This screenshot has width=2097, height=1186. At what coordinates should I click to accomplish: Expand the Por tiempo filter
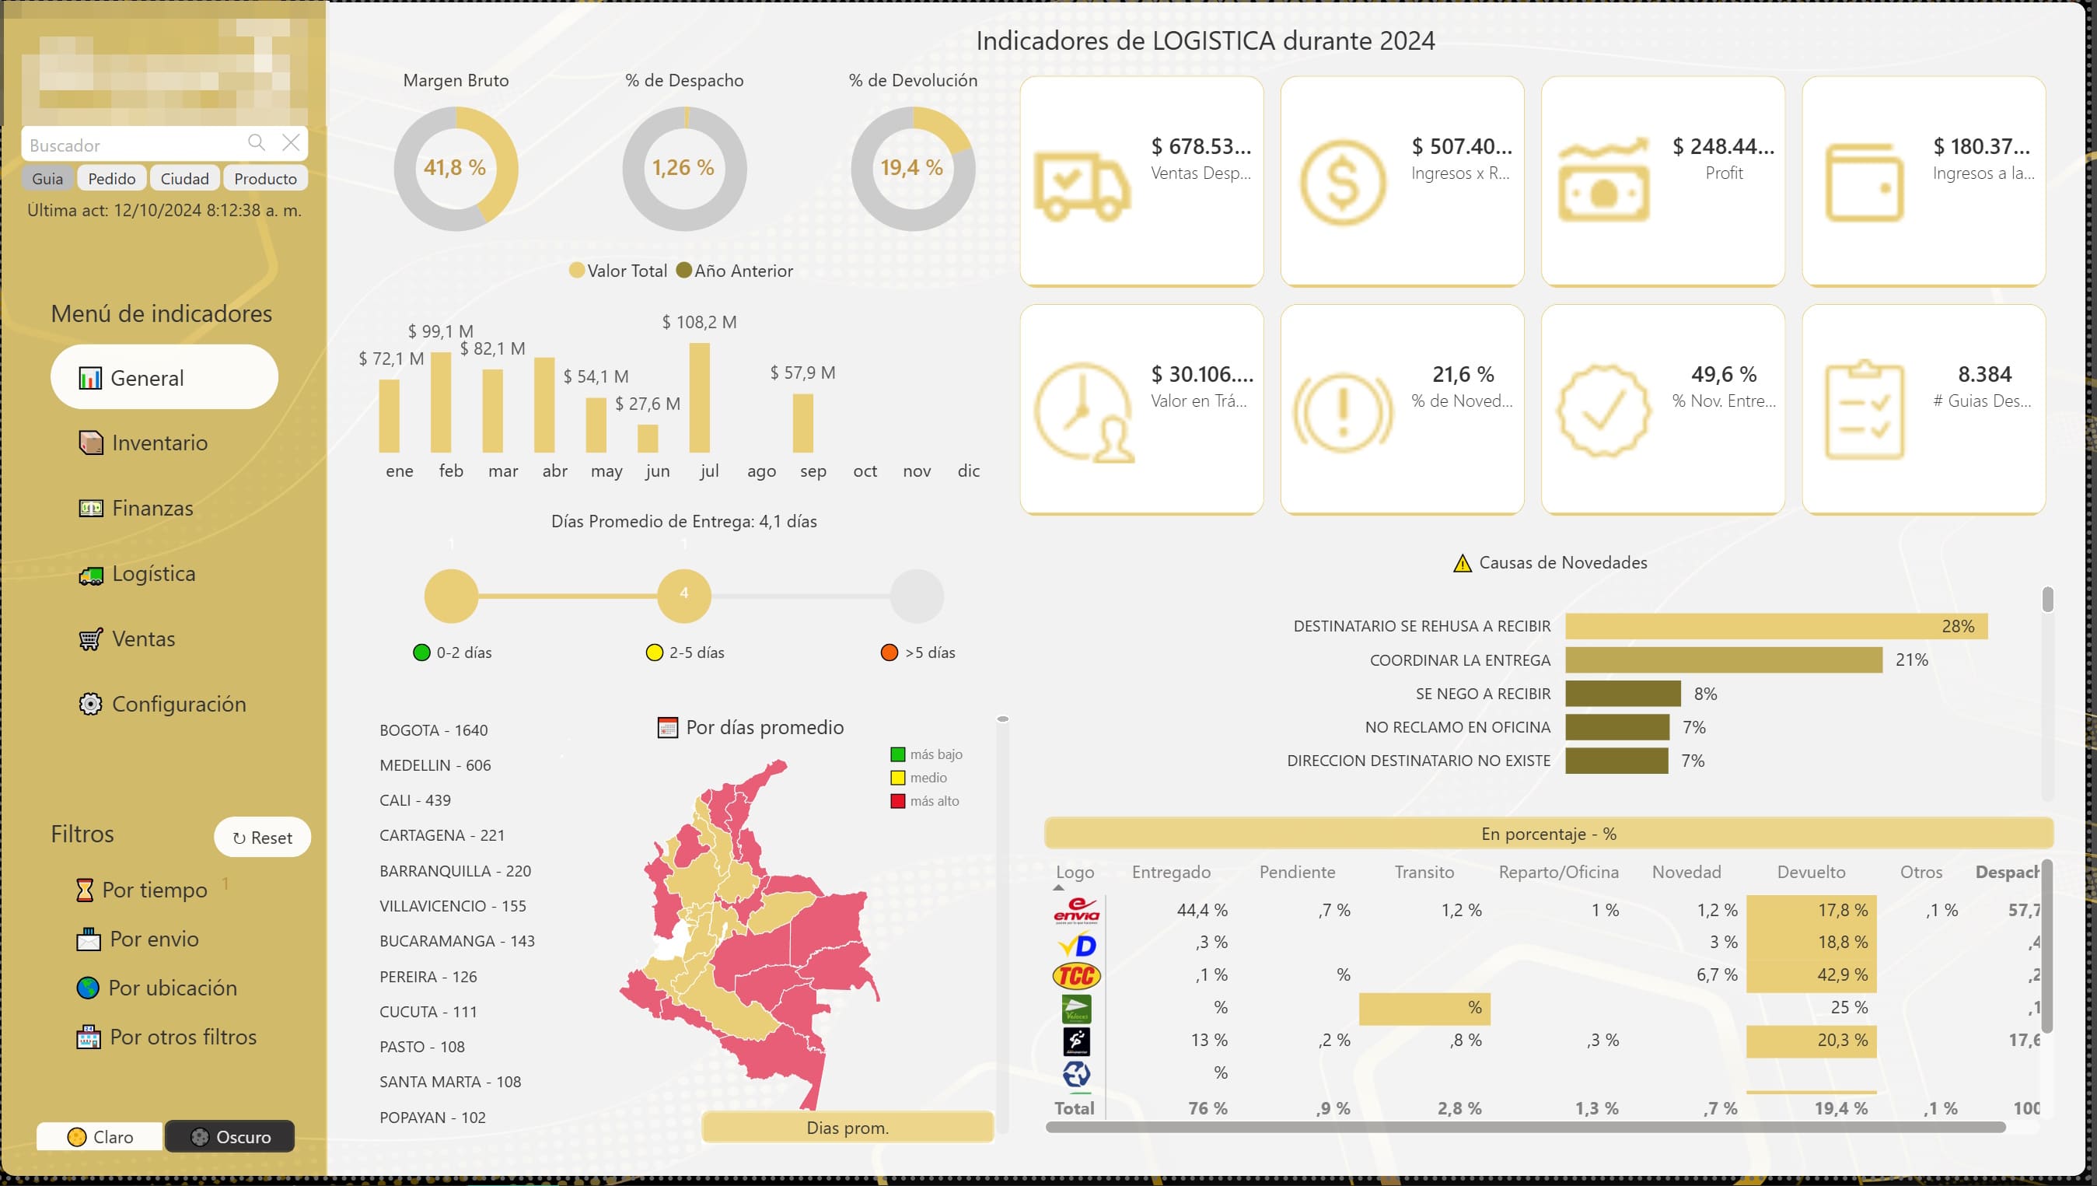(142, 890)
